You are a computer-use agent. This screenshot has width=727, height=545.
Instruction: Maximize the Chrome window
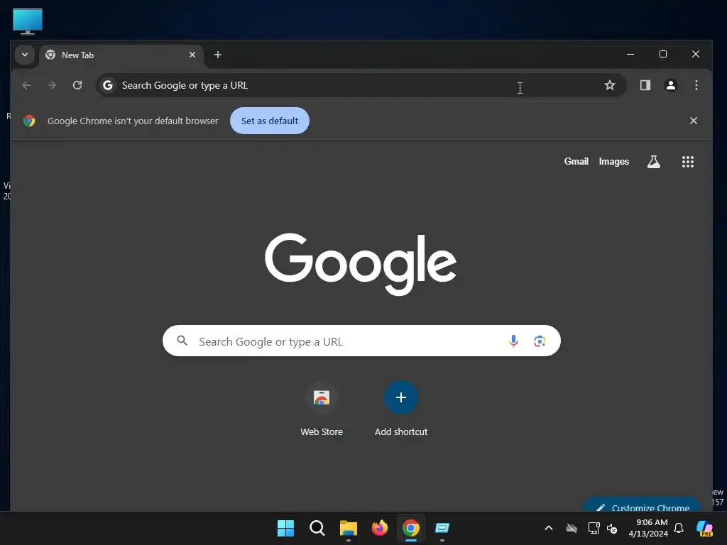point(663,54)
